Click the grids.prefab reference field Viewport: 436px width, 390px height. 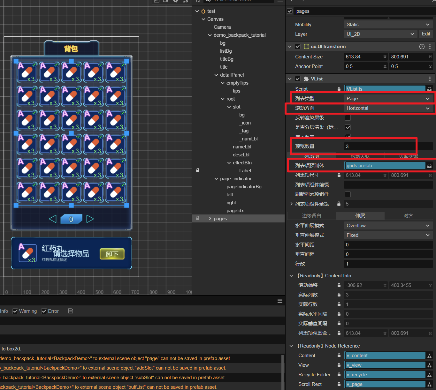pyautogui.click(x=385, y=166)
